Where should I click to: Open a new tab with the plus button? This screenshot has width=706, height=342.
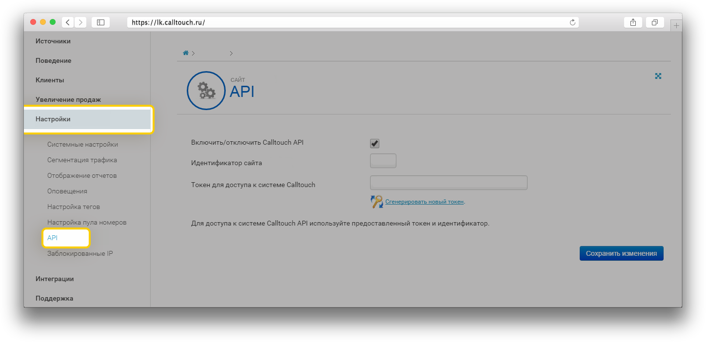pyautogui.click(x=676, y=25)
